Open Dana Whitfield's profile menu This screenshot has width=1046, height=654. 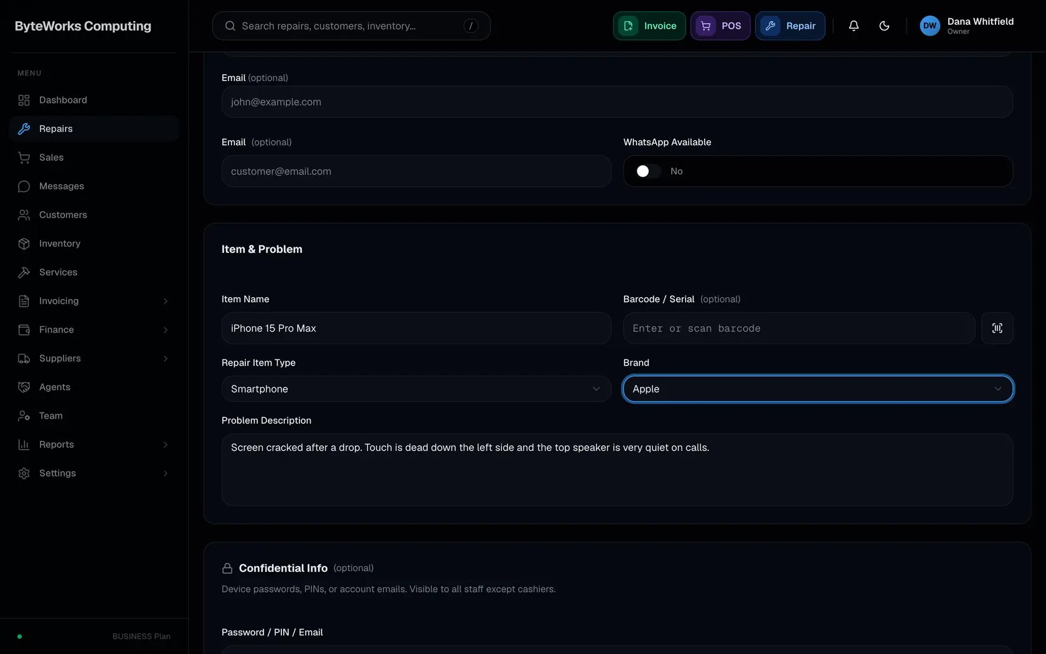click(x=967, y=26)
